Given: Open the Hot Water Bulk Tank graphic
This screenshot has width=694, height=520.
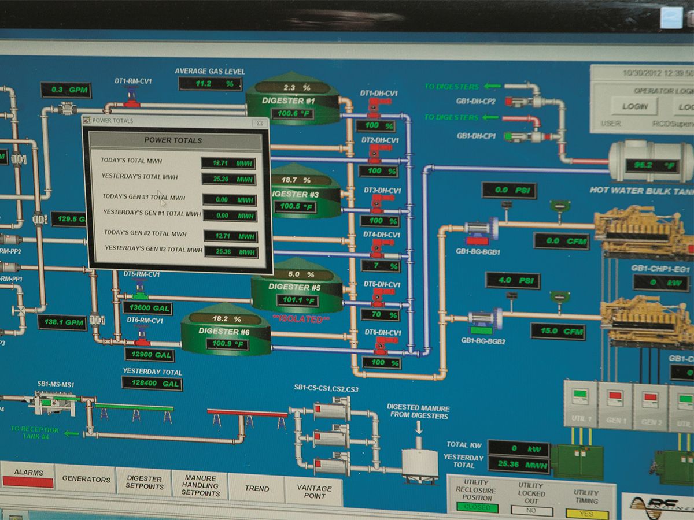Looking at the screenshot, I should pos(651,161).
